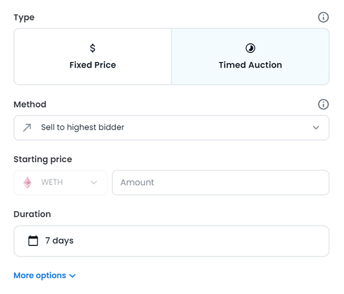Open the 7 days duration picker
The width and height of the screenshot is (344, 294).
(171, 241)
